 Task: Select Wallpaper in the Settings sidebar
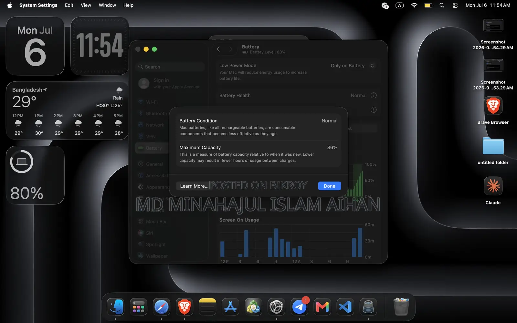[x=153, y=256]
